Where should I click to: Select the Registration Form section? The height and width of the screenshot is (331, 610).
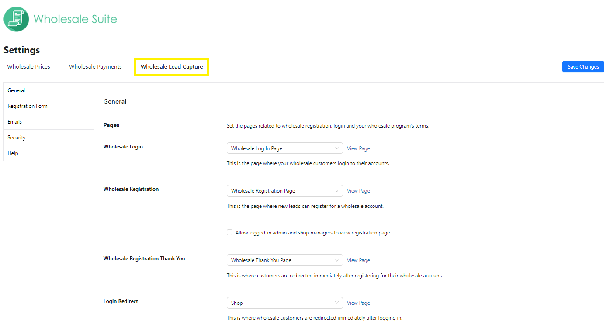pyautogui.click(x=27, y=106)
